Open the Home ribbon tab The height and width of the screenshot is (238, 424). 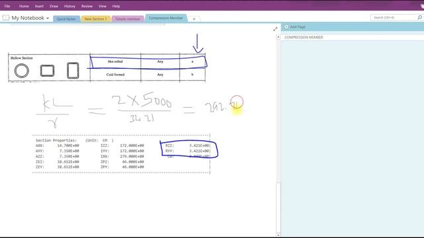click(24, 6)
